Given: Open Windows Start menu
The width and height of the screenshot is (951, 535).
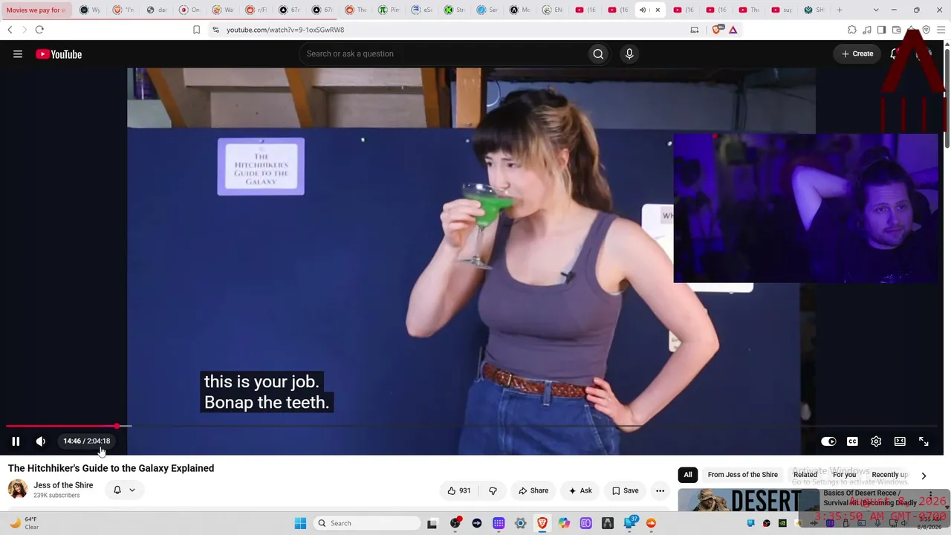Looking at the screenshot, I should point(300,523).
